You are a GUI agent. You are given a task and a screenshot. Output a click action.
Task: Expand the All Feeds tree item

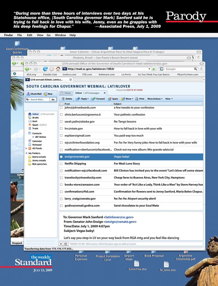pyautogui.click(x=26, y=148)
